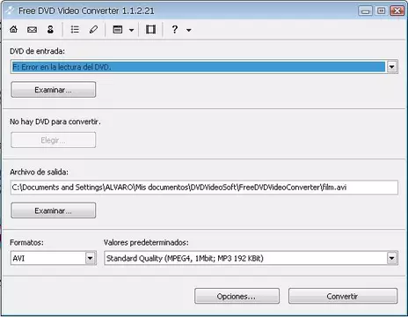Click the 'No hay DVD para convertir.' text
Viewport: 408px width, 317px height.
click(x=55, y=122)
